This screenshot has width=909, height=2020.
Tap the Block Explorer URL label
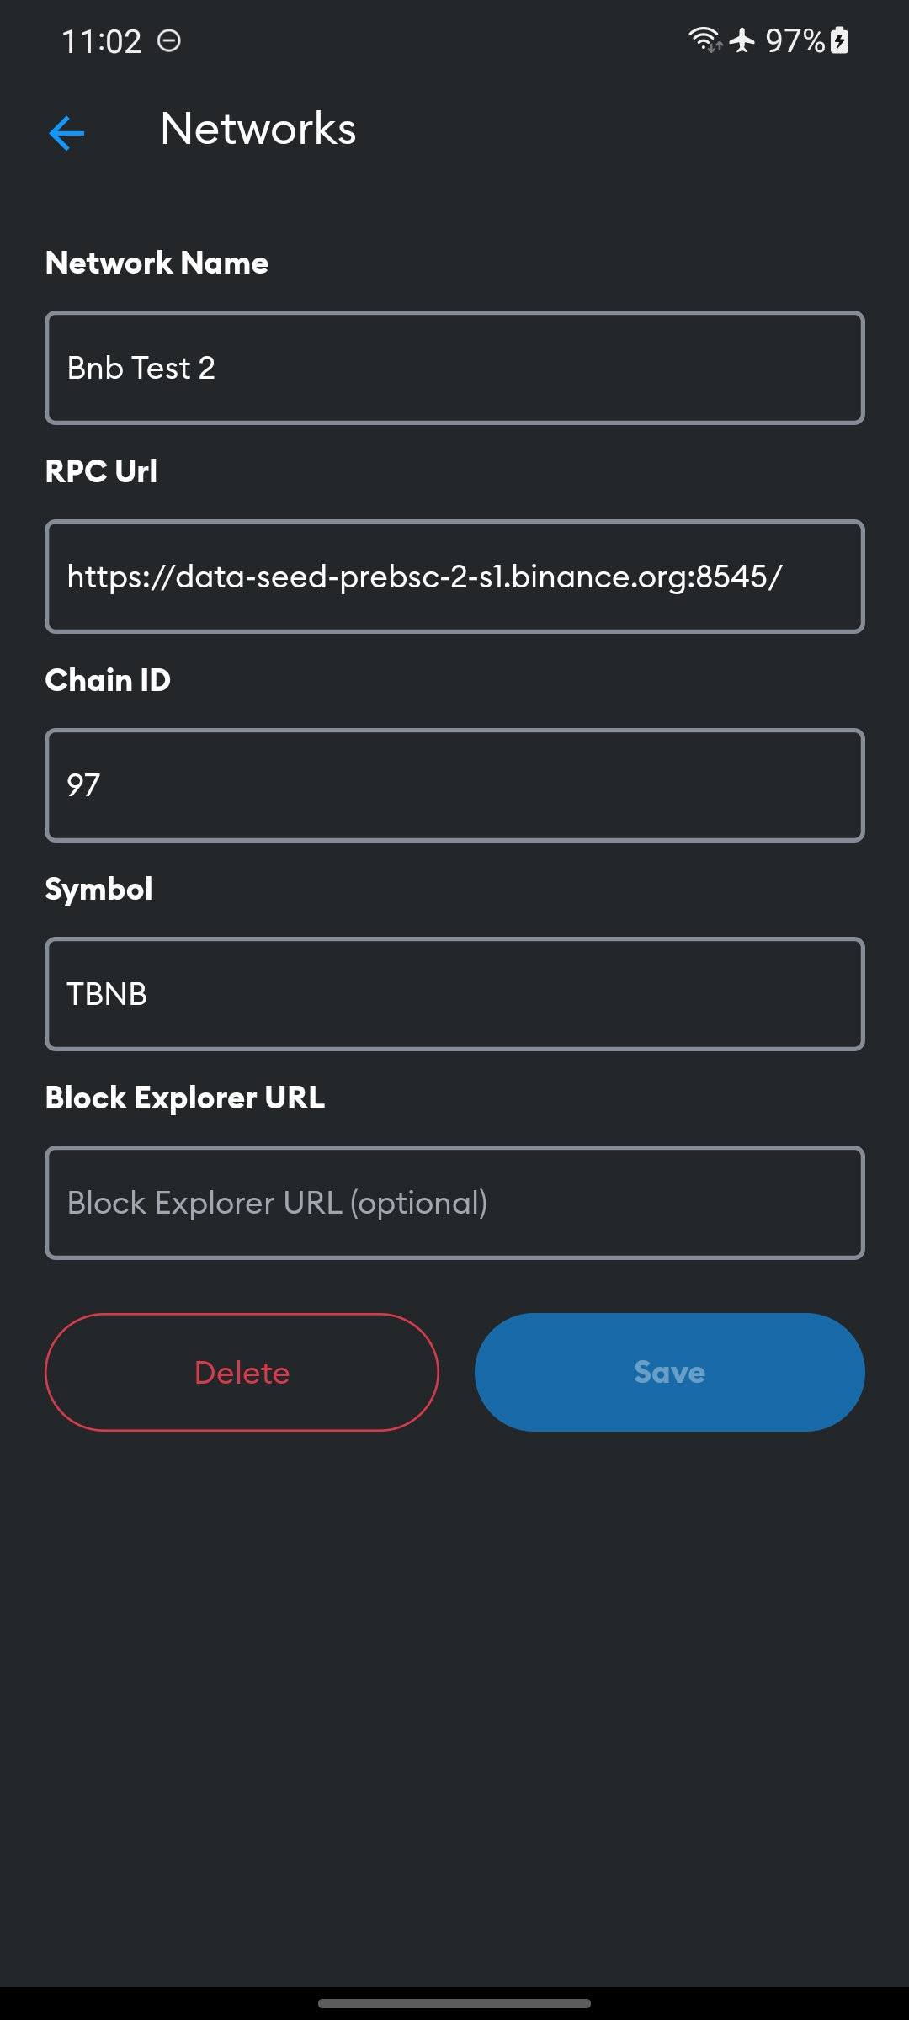pos(184,1098)
